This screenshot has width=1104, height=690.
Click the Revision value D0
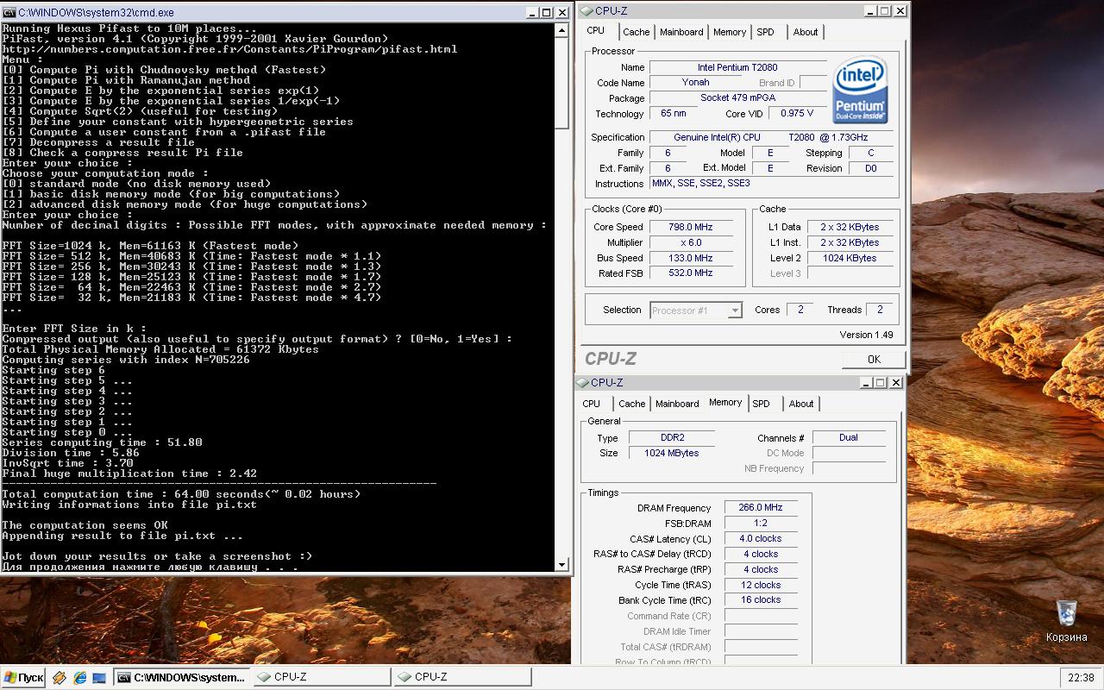click(x=871, y=169)
